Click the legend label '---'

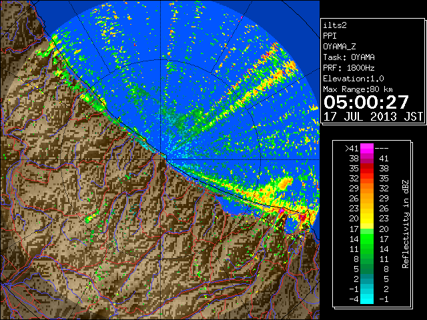(x=382, y=148)
